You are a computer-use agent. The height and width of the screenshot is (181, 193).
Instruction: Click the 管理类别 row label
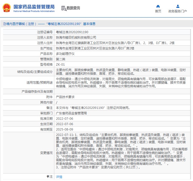point(46,59)
